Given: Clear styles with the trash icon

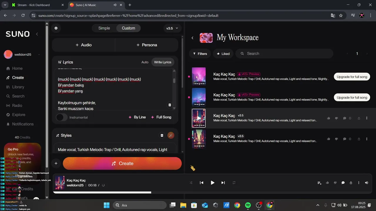Looking at the screenshot, I should click(162, 135).
